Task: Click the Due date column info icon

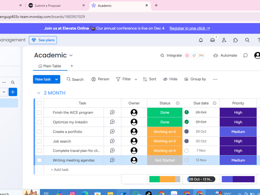Action: click(214, 103)
